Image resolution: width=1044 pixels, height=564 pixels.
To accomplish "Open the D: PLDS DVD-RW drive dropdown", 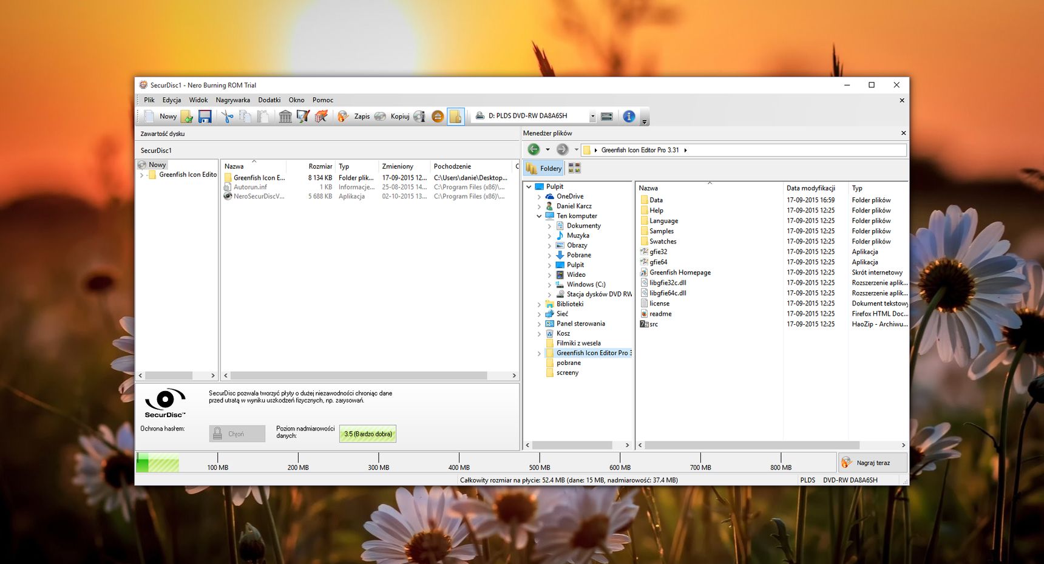I will 593,116.
